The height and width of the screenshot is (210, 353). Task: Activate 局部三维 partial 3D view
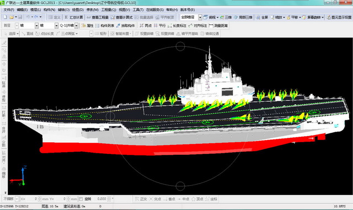tap(243, 17)
